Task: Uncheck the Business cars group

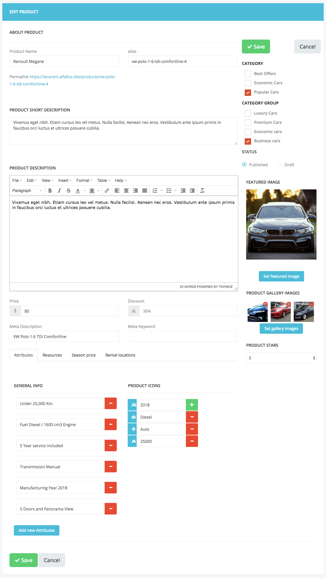Action: (x=248, y=141)
